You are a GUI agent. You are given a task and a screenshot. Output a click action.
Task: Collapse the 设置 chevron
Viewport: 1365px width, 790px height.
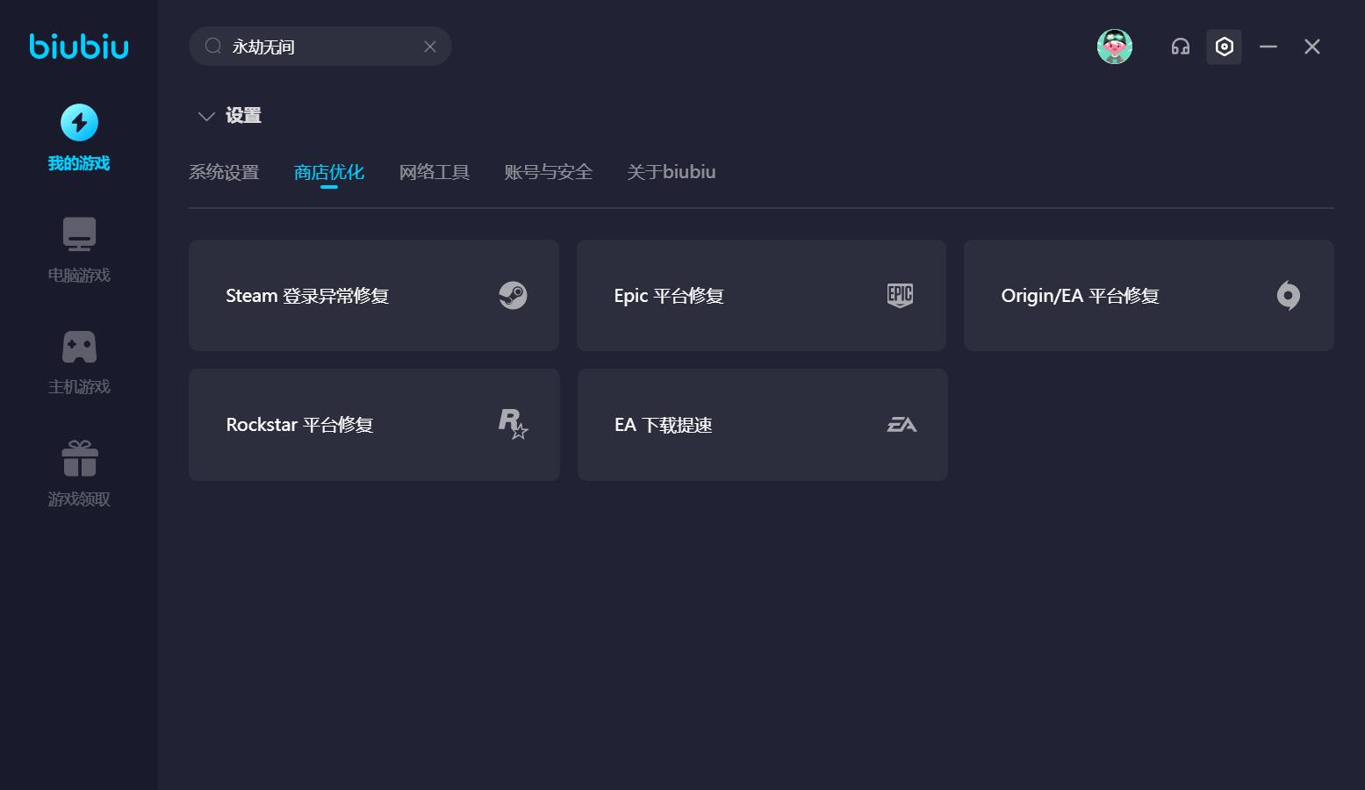pos(206,116)
